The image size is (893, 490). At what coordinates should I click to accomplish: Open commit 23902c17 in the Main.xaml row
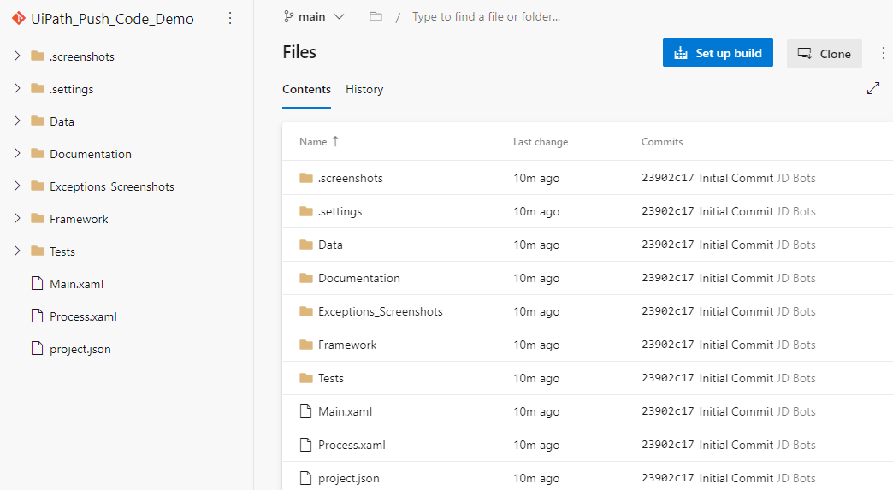tap(667, 411)
